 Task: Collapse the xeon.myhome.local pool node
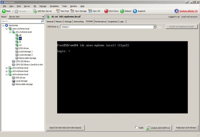[x=7, y=29]
